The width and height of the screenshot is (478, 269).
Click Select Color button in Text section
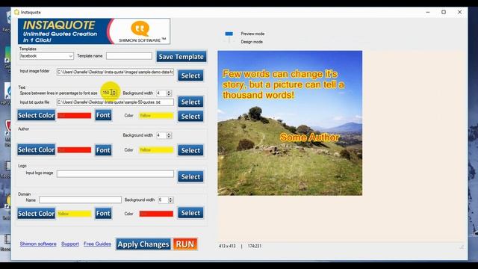point(37,115)
